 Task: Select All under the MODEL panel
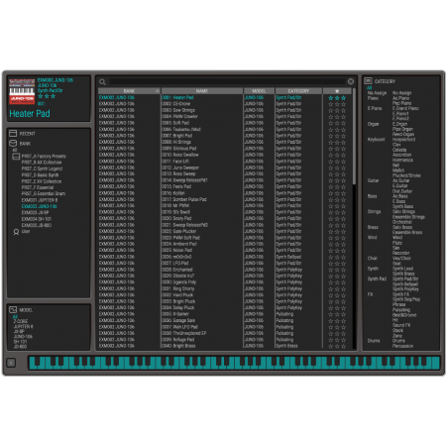tap(15, 317)
